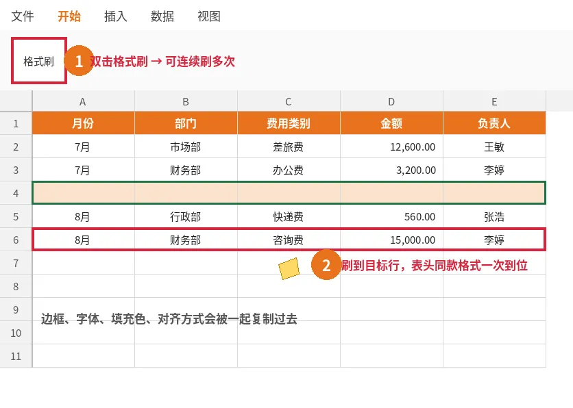
Task: Select row 11 header
Action: [16, 356]
